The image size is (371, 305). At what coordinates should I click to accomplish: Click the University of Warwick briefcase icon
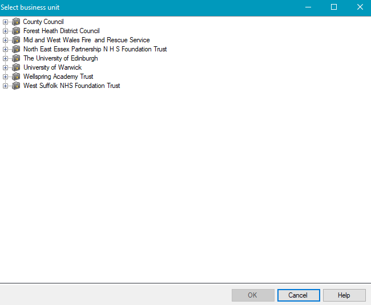pyautogui.click(x=16, y=67)
